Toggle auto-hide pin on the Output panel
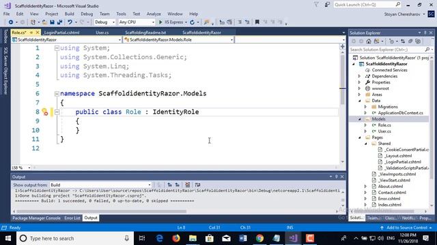The height and width of the screenshot is (245, 437). 337,177
